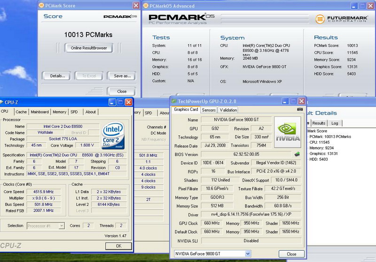Switch to the Mainboard tab in CPU-Z
The height and width of the screenshot is (262, 376).
pos(39,112)
